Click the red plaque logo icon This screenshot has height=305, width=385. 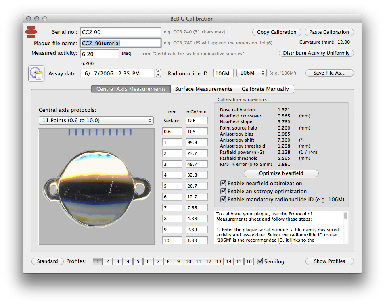pyautogui.click(x=31, y=32)
